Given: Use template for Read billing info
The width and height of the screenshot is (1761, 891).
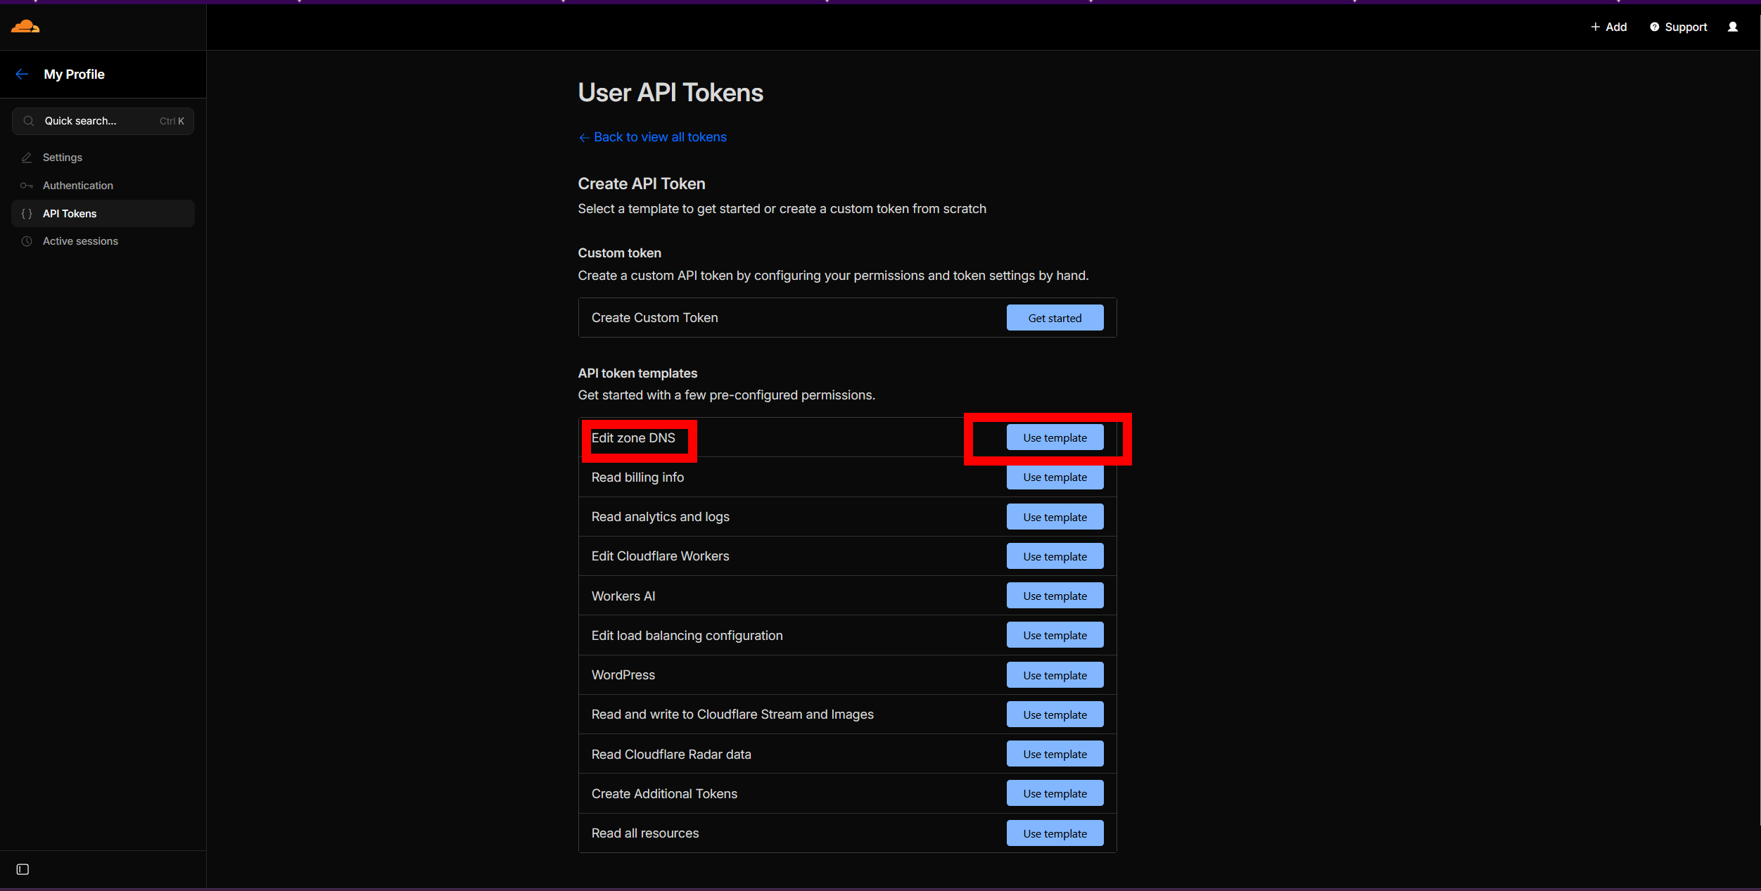Looking at the screenshot, I should coord(1054,477).
